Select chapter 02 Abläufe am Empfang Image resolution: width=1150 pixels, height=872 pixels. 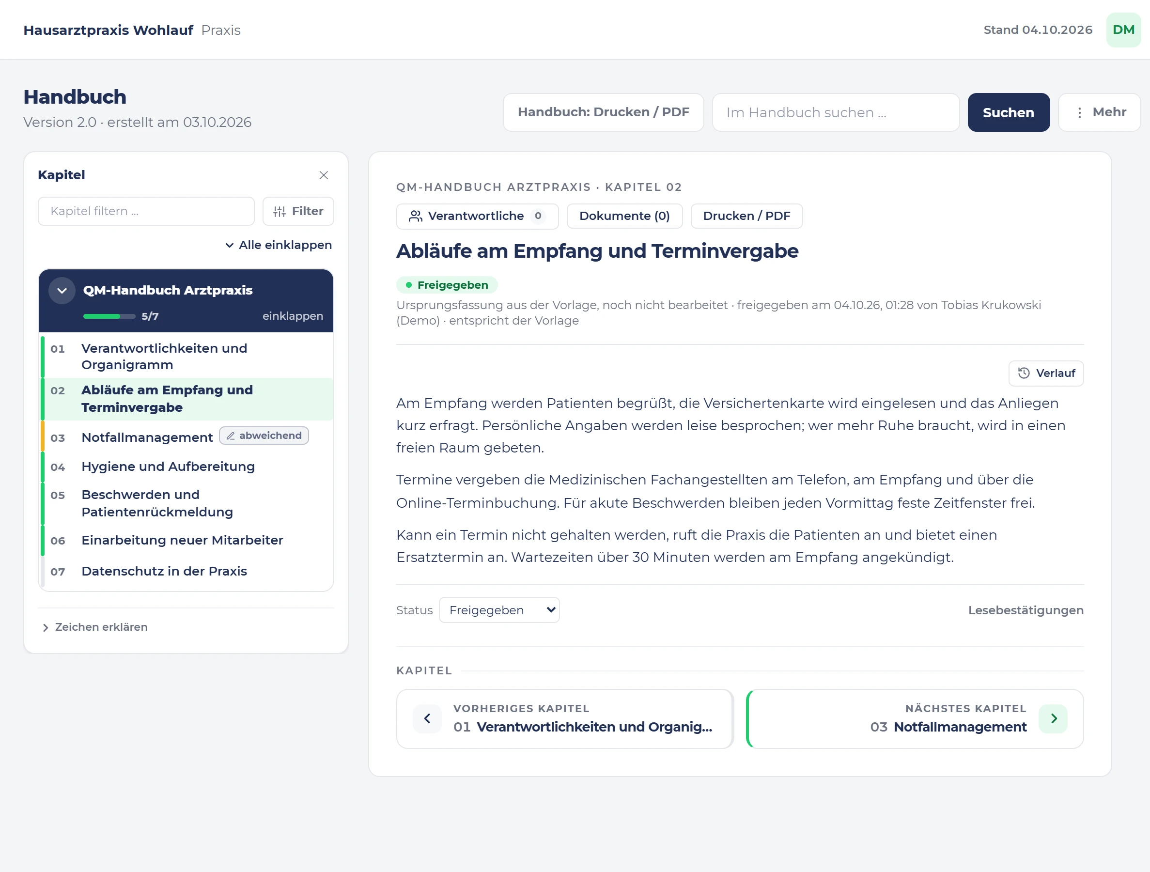pyautogui.click(x=187, y=399)
